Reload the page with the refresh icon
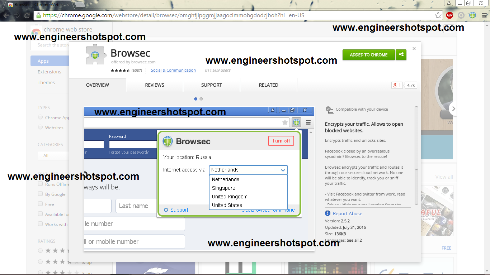The height and width of the screenshot is (275, 490). [27, 15]
